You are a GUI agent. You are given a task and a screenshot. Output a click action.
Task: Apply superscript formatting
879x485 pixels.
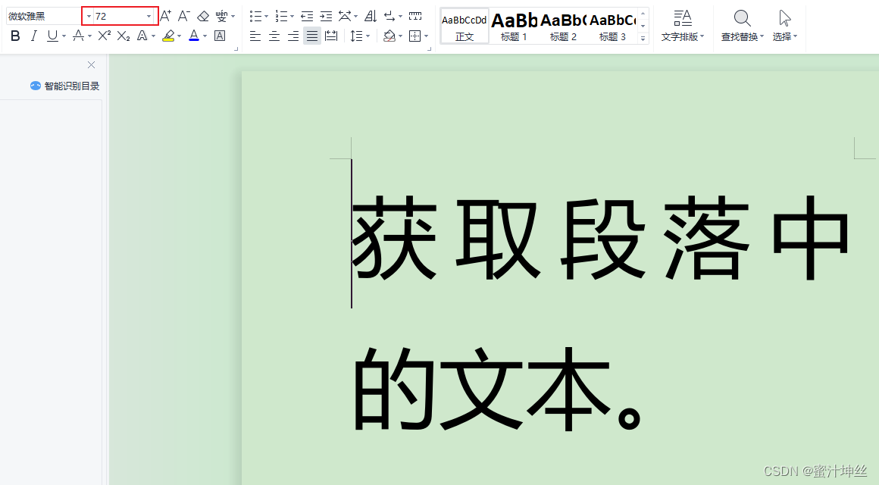102,36
